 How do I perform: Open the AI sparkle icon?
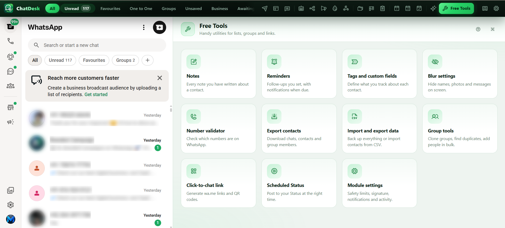coord(433,8)
